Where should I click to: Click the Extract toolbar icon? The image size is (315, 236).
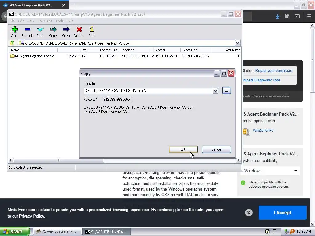click(27, 32)
